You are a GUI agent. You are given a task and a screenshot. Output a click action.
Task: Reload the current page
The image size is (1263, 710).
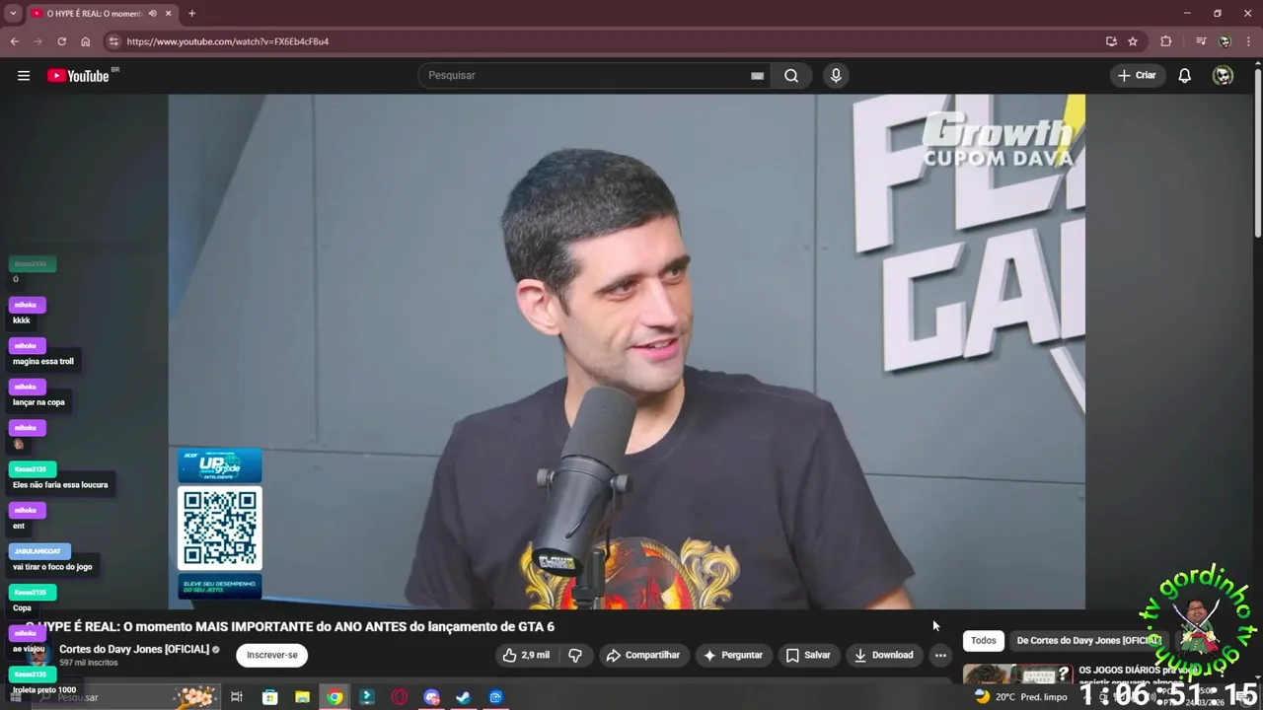pos(61,41)
